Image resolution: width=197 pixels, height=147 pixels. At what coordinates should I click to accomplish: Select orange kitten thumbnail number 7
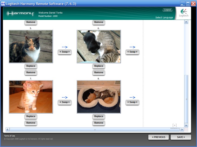tap(31, 97)
